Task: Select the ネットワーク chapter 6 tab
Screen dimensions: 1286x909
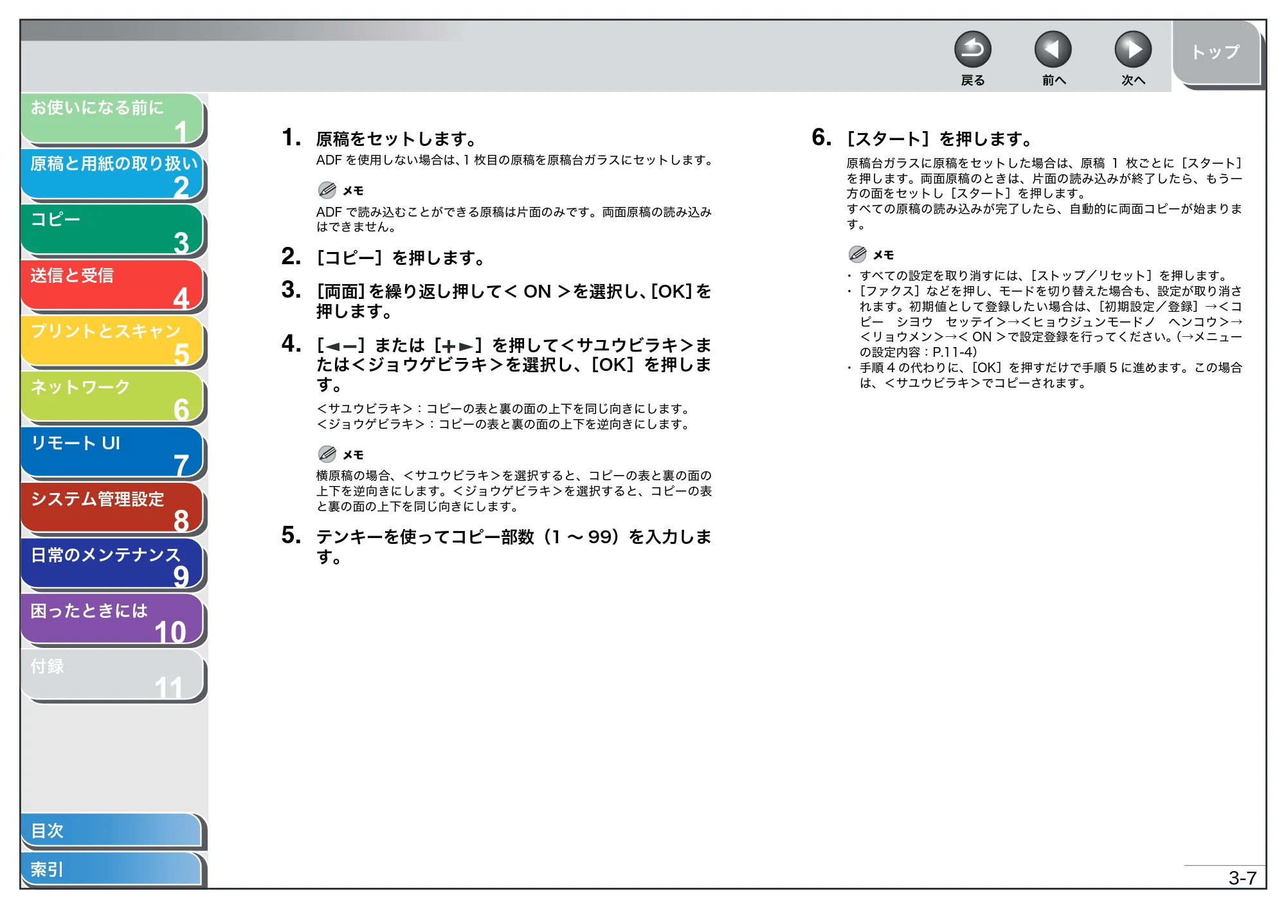Action: click(113, 398)
